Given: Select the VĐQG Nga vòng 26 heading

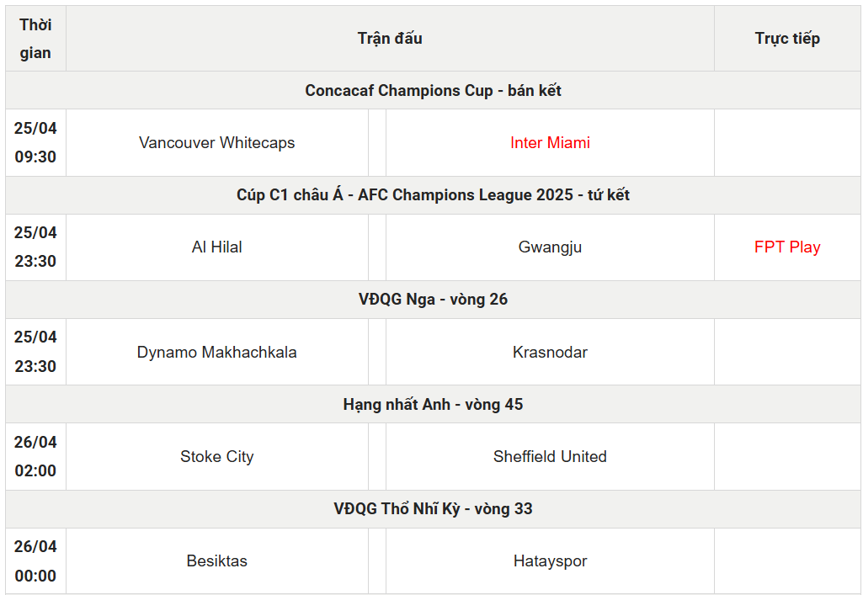Looking at the screenshot, I should [433, 300].
